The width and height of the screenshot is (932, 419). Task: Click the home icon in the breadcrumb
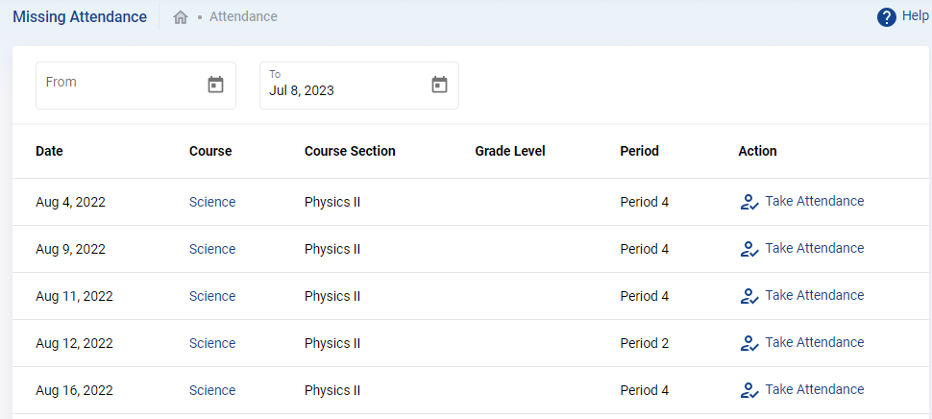[181, 17]
